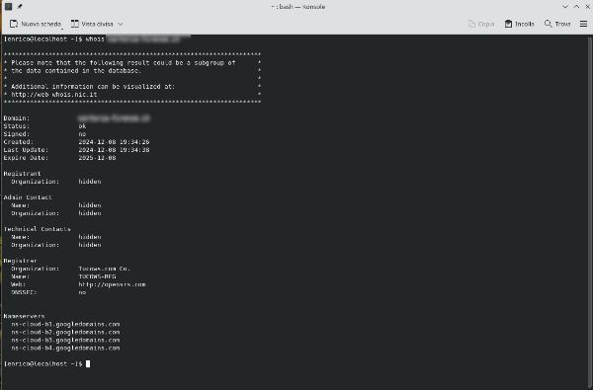Click the expire date 2025-12-08 value
The image size is (593, 390).
[97, 158]
